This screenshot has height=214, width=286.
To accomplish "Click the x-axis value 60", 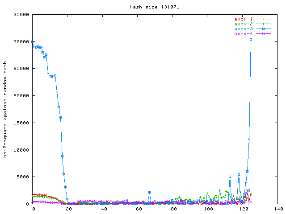I will click(139, 209).
